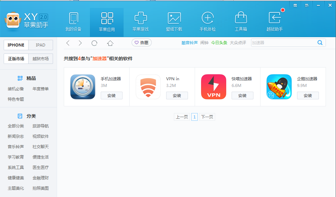Click the search magnifier icon
Screen dimensions: 336x197
(x=320, y=43)
